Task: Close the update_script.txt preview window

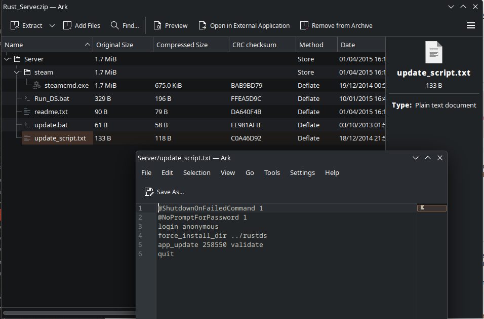Action: [440, 158]
